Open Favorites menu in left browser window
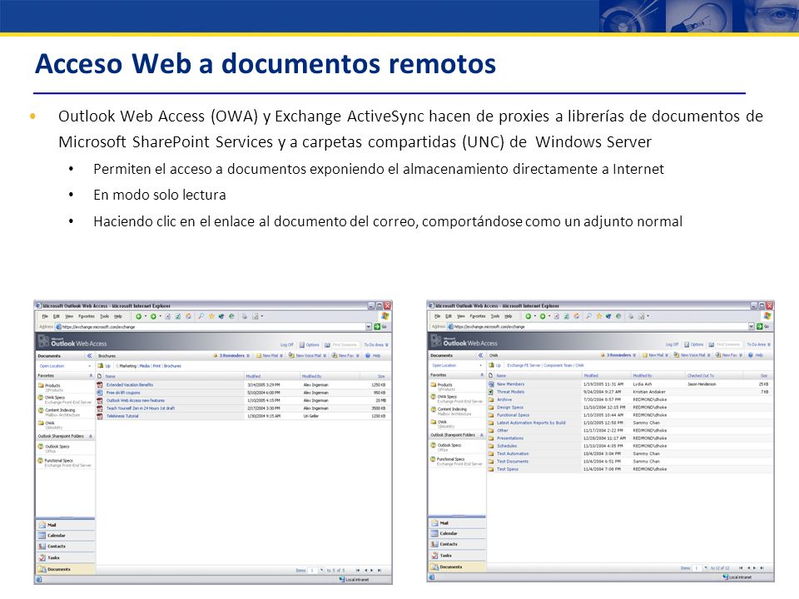The image size is (799, 599). (x=87, y=316)
